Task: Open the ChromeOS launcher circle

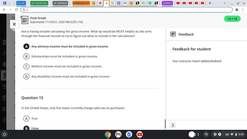Action: [x=5, y=134]
